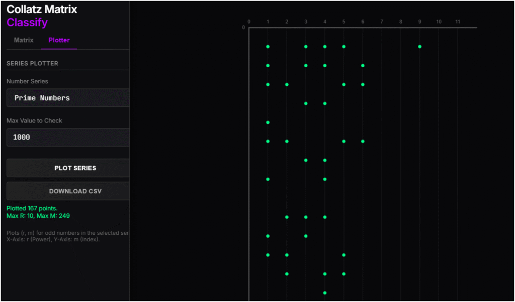Click the green point at r=9 in top row
Image resolution: width=515 pixels, height=302 pixels.
click(419, 47)
